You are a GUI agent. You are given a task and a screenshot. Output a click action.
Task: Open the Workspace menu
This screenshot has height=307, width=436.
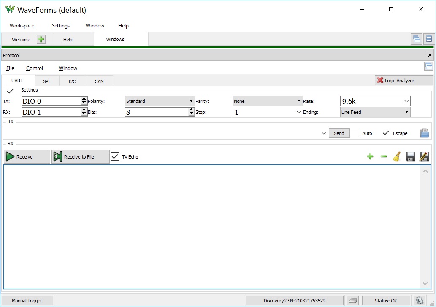click(22, 26)
